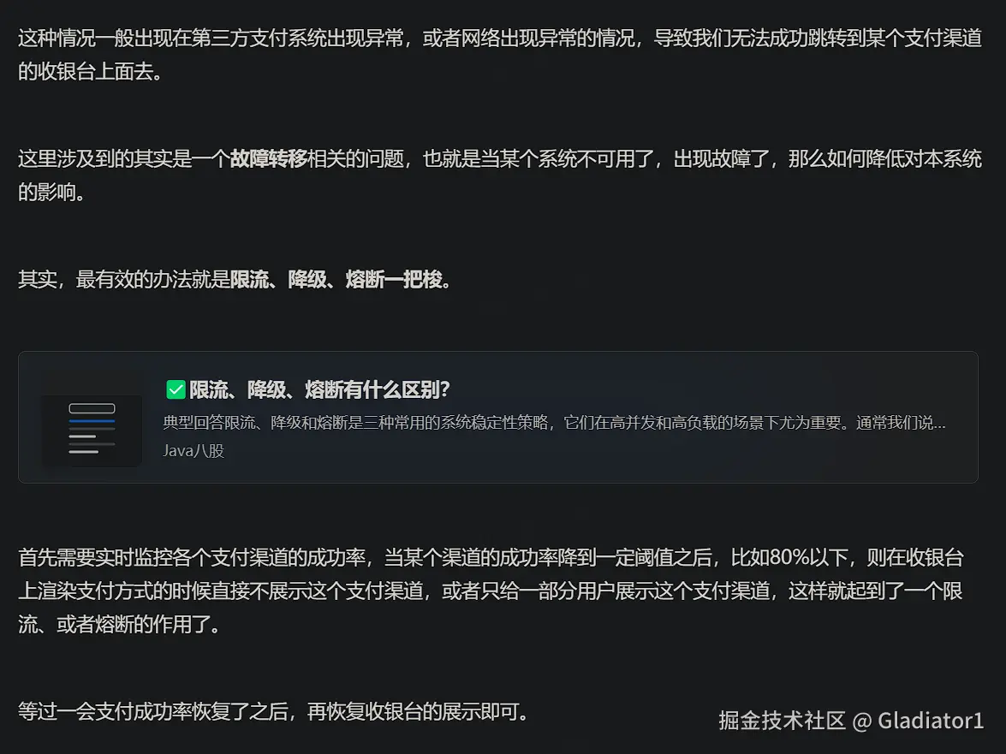Click the line reading 的影响。
The height and width of the screenshot is (754, 1006).
tap(51, 192)
